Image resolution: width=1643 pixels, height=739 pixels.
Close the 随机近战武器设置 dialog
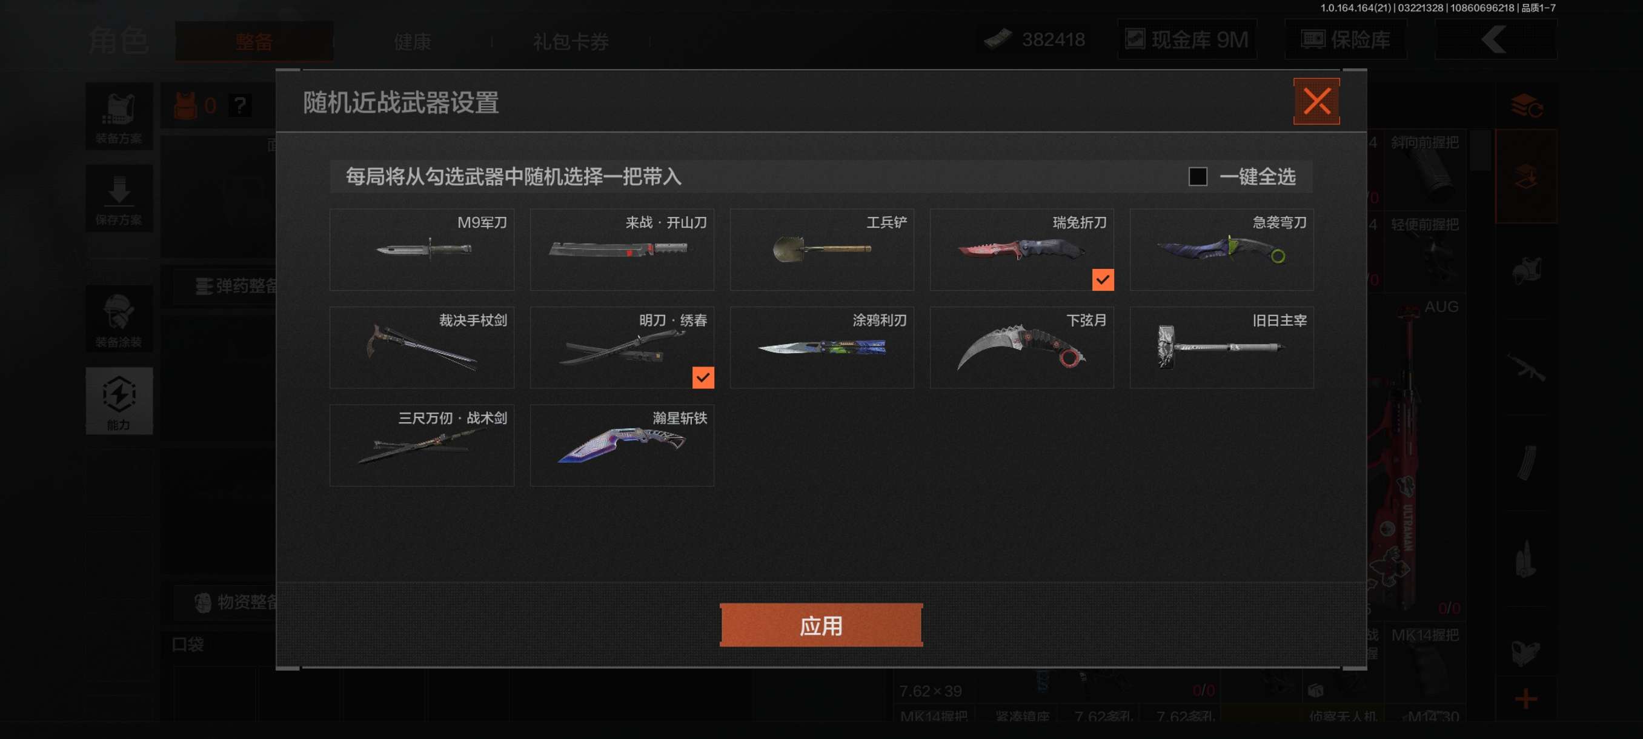click(x=1316, y=101)
